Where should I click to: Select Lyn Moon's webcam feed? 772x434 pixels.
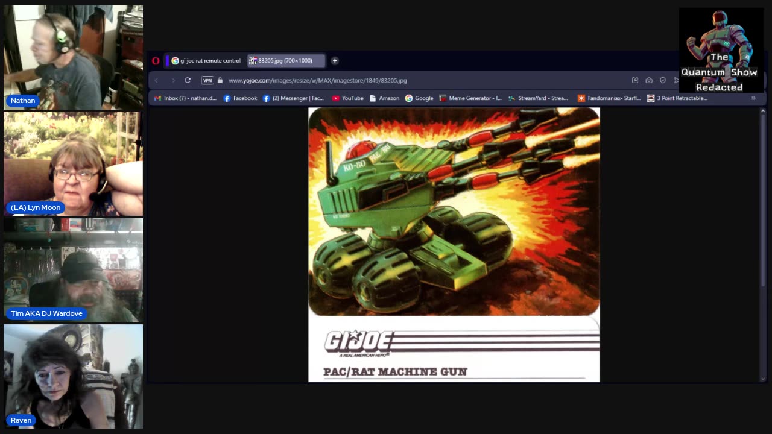tap(74, 164)
